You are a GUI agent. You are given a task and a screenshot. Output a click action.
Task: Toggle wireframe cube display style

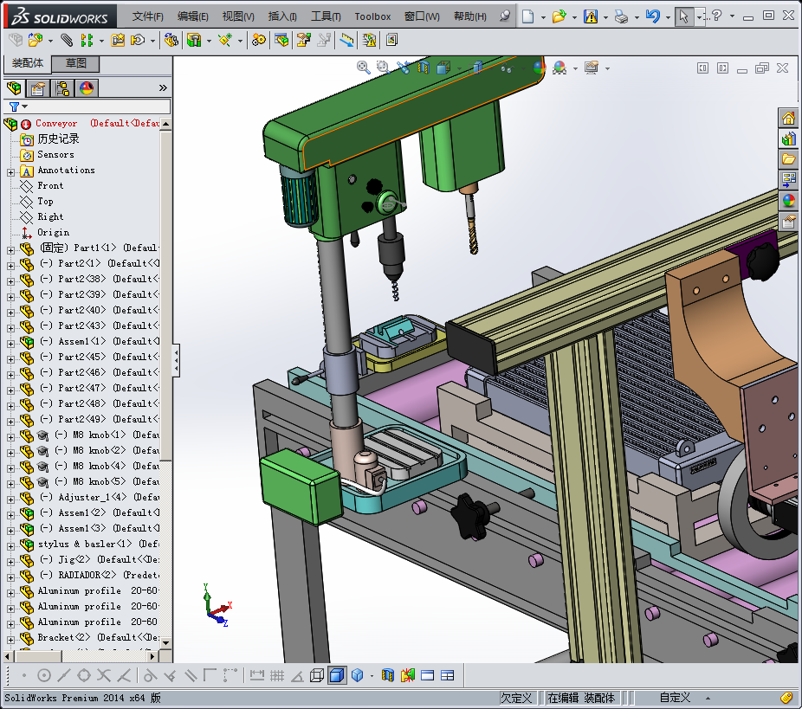(317, 675)
